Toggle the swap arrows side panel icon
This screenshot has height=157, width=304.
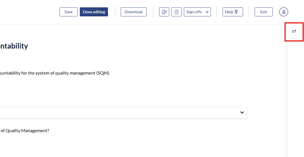coord(294,31)
